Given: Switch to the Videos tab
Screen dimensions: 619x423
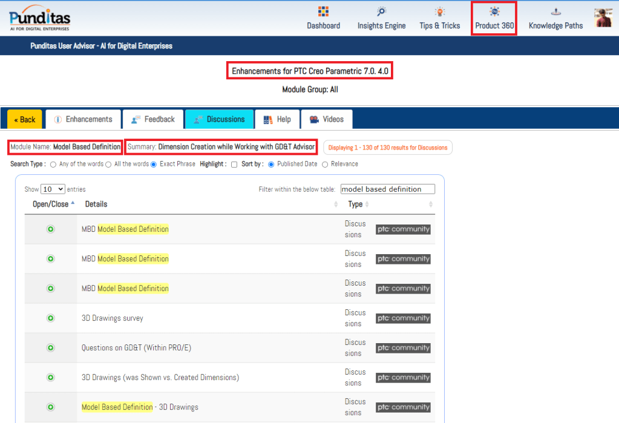Looking at the screenshot, I should click(x=327, y=119).
